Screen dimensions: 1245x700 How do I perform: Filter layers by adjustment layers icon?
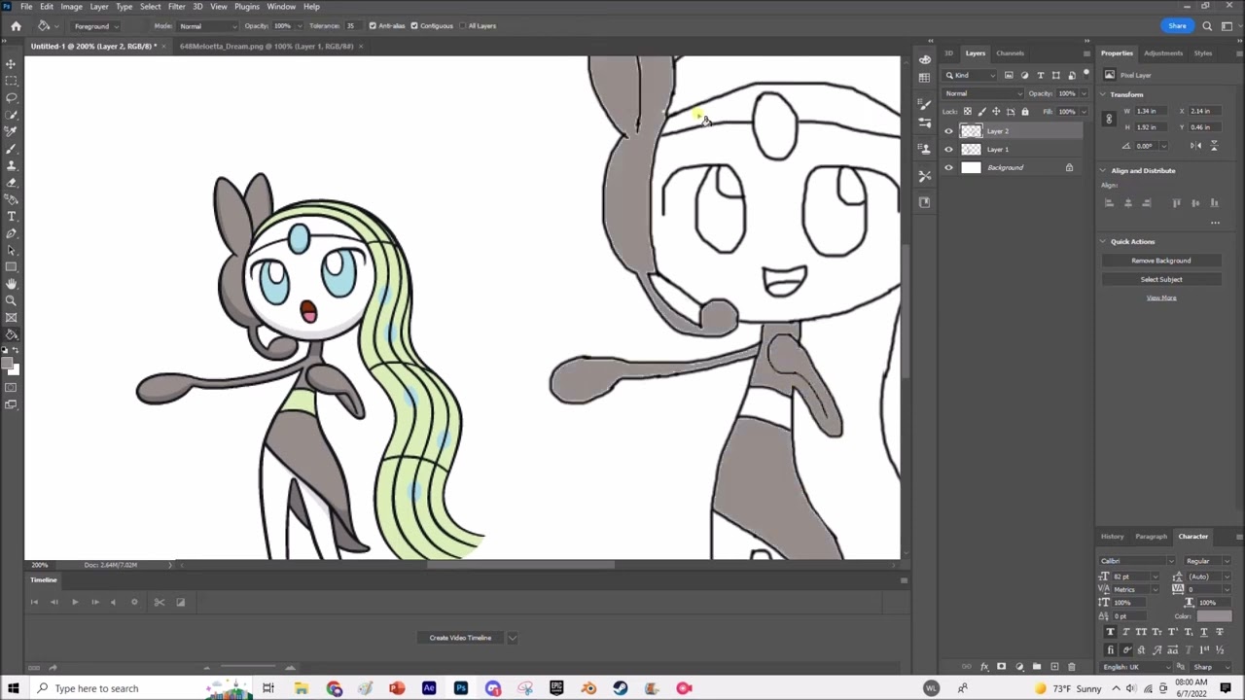1024,75
